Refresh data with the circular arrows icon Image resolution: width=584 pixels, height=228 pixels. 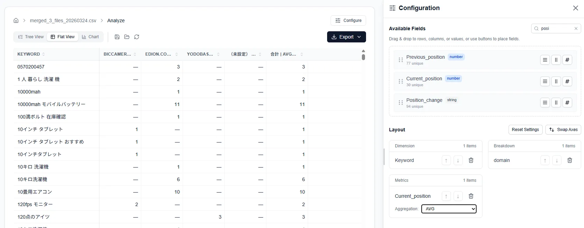[137, 37]
